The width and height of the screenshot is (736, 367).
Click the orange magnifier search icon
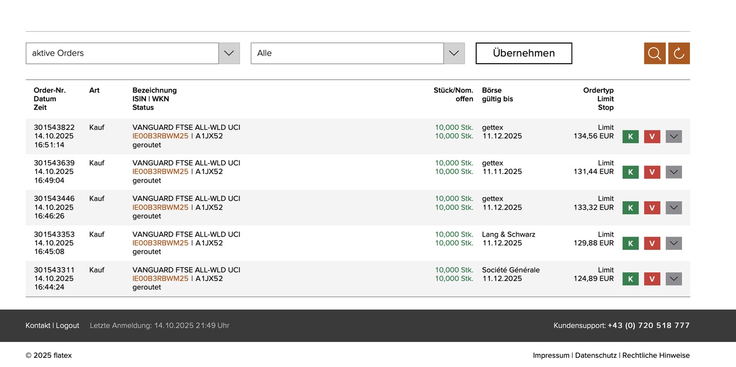(654, 53)
